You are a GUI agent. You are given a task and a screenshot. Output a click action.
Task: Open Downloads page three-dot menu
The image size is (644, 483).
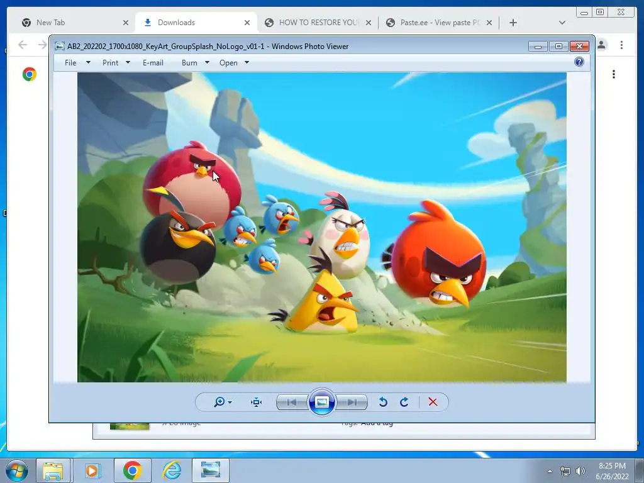point(614,74)
